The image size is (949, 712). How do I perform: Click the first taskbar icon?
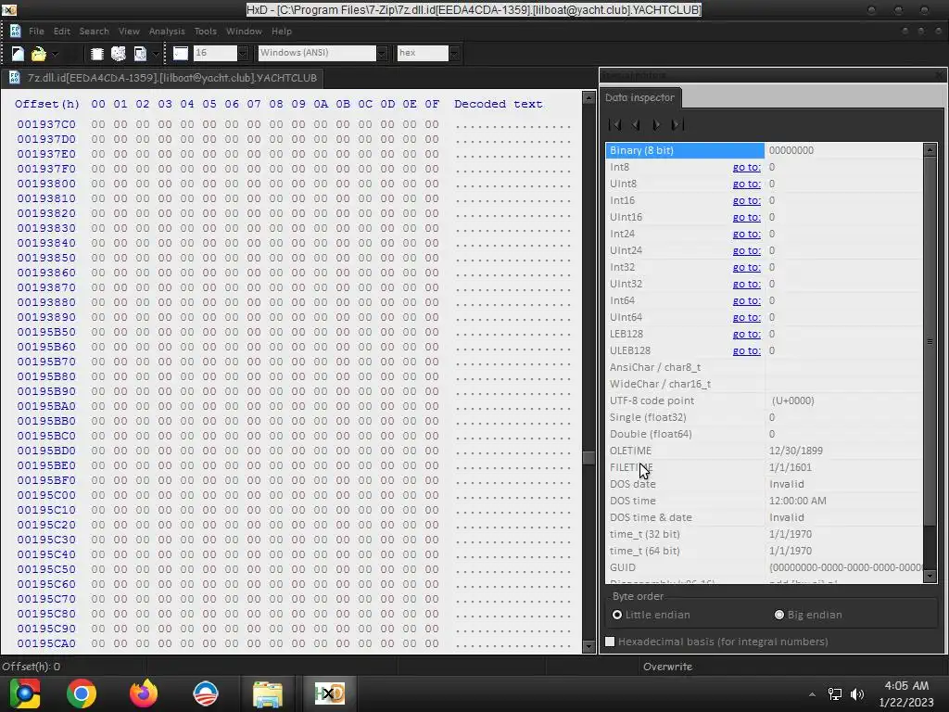point(25,693)
